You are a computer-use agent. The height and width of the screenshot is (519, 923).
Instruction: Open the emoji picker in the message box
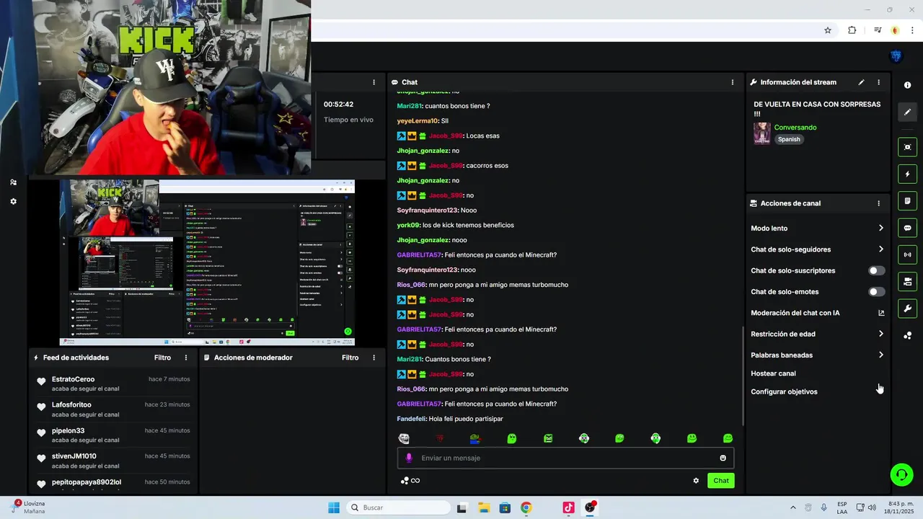(x=723, y=458)
